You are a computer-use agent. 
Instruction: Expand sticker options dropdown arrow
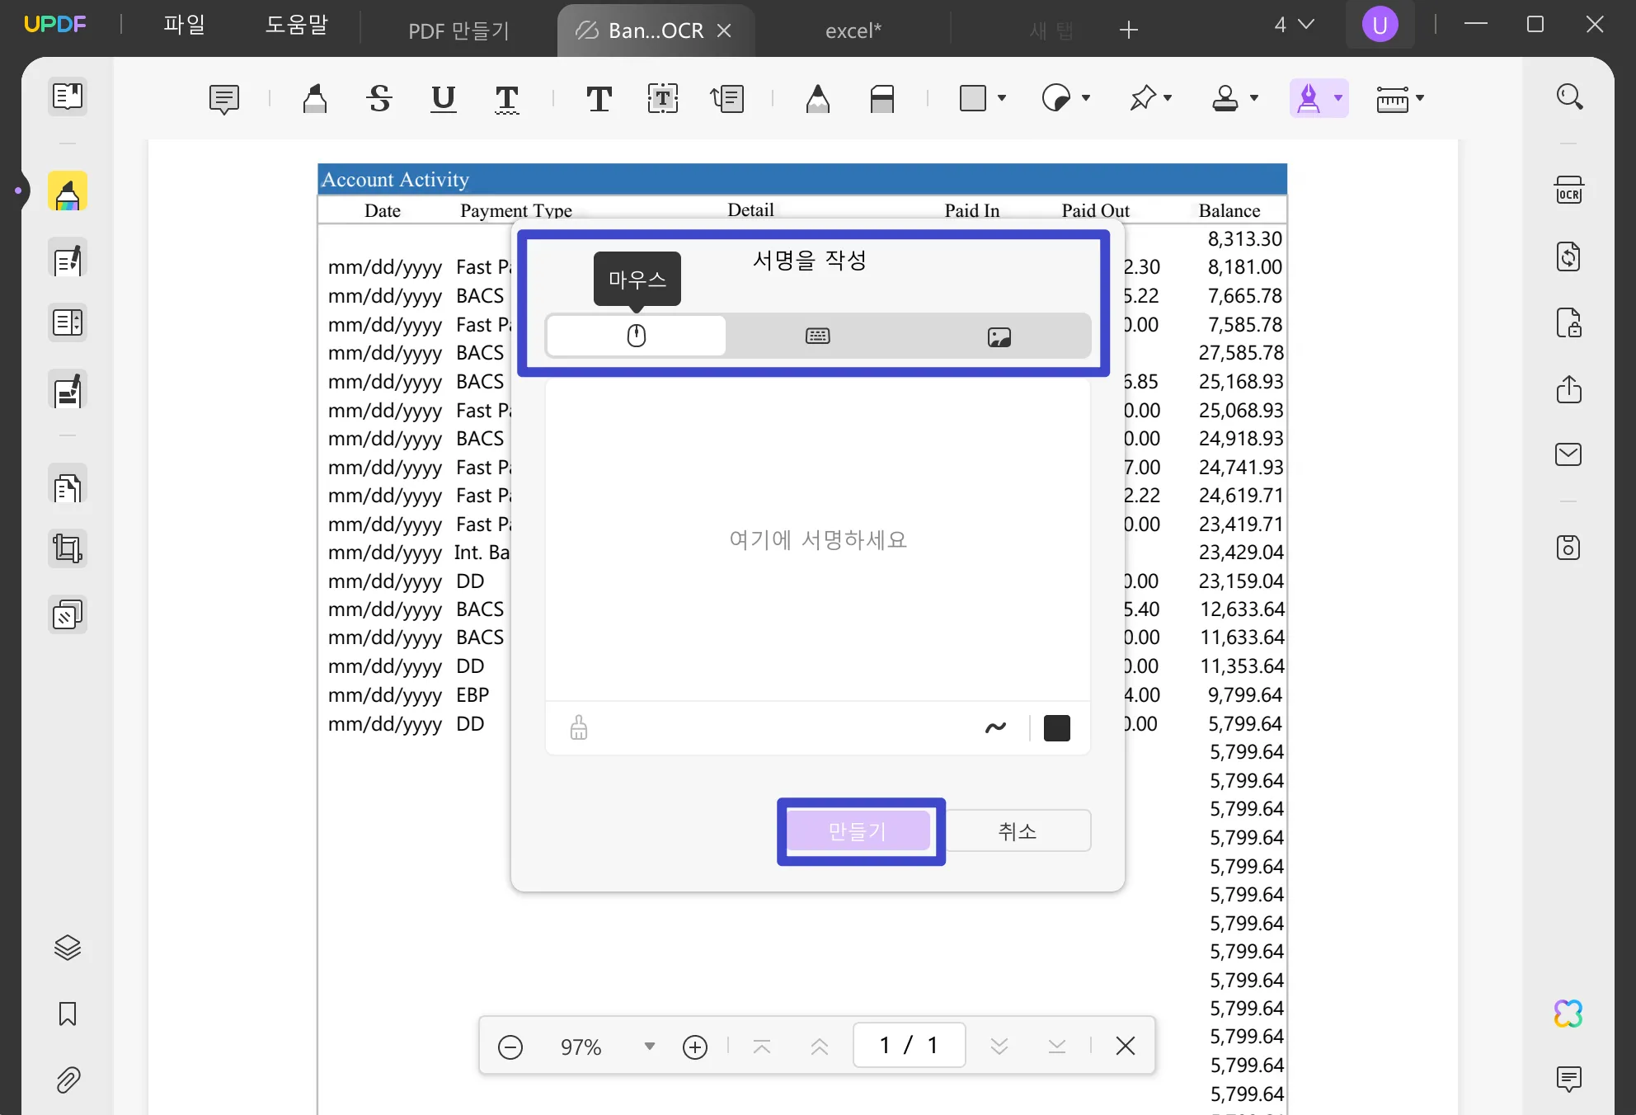click(1086, 98)
